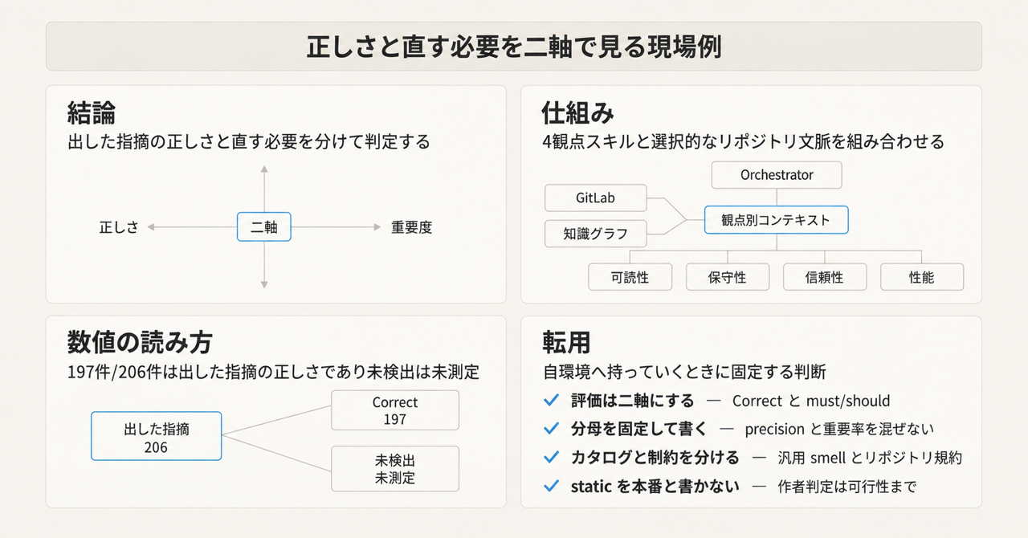Select the 観点別コンテキスト box
Screen dimensions: 1028x538
(x=776, y=219)
